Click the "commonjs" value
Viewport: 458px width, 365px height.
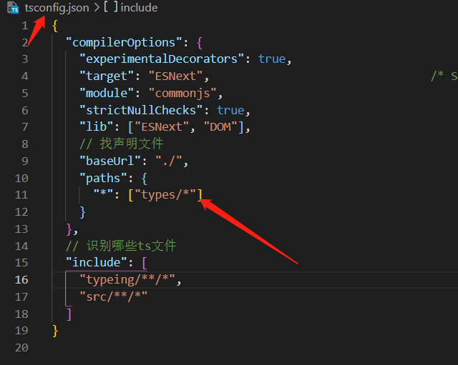tap(182, 94)
